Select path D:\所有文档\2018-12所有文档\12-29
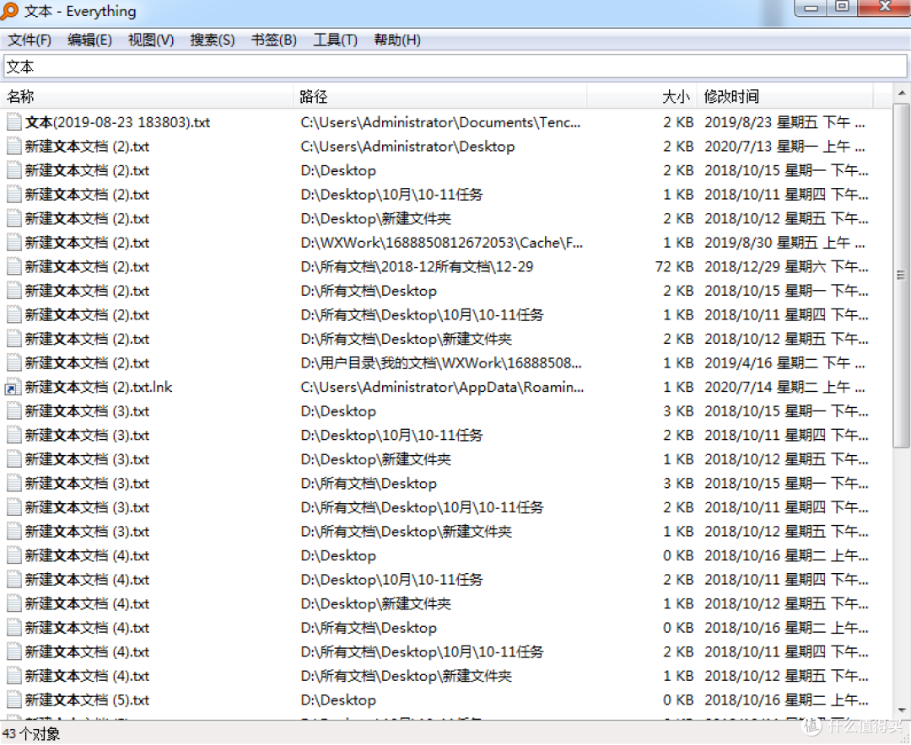This screenshot has height=745, width=911. (417, 267)
